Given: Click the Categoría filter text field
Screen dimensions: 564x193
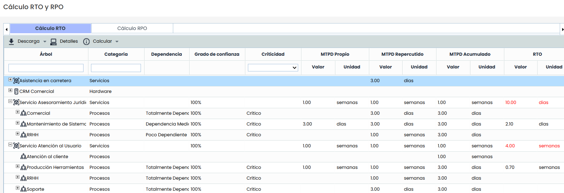Looking at the screenshot, I should click(116, 68).
